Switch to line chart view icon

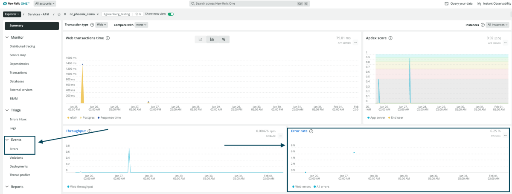[x=201, y=39]
